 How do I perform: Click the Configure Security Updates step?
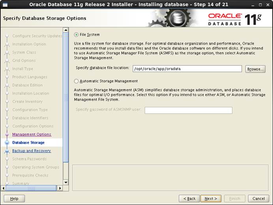tap(37, 36)
